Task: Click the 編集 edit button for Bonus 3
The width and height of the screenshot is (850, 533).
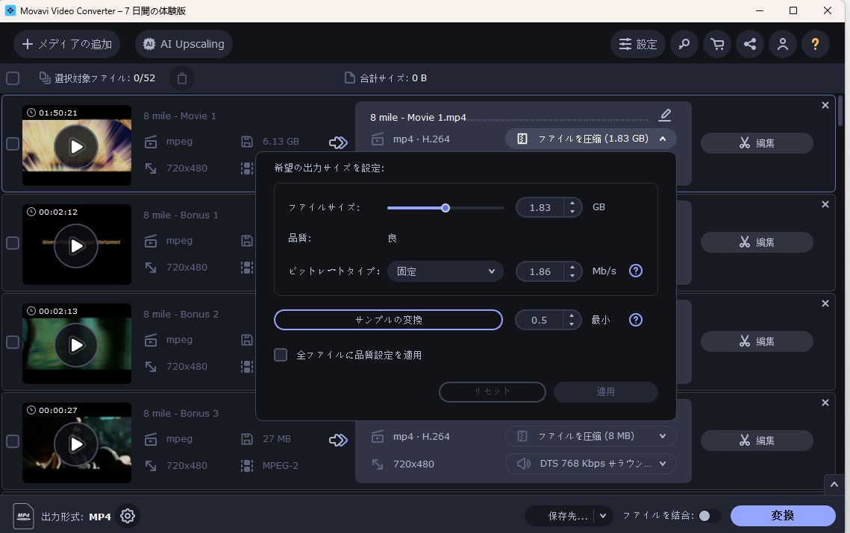Action: click(x=757, y=441)
